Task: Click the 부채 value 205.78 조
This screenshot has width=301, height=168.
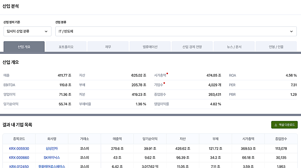Action: [x=139, y=85]
